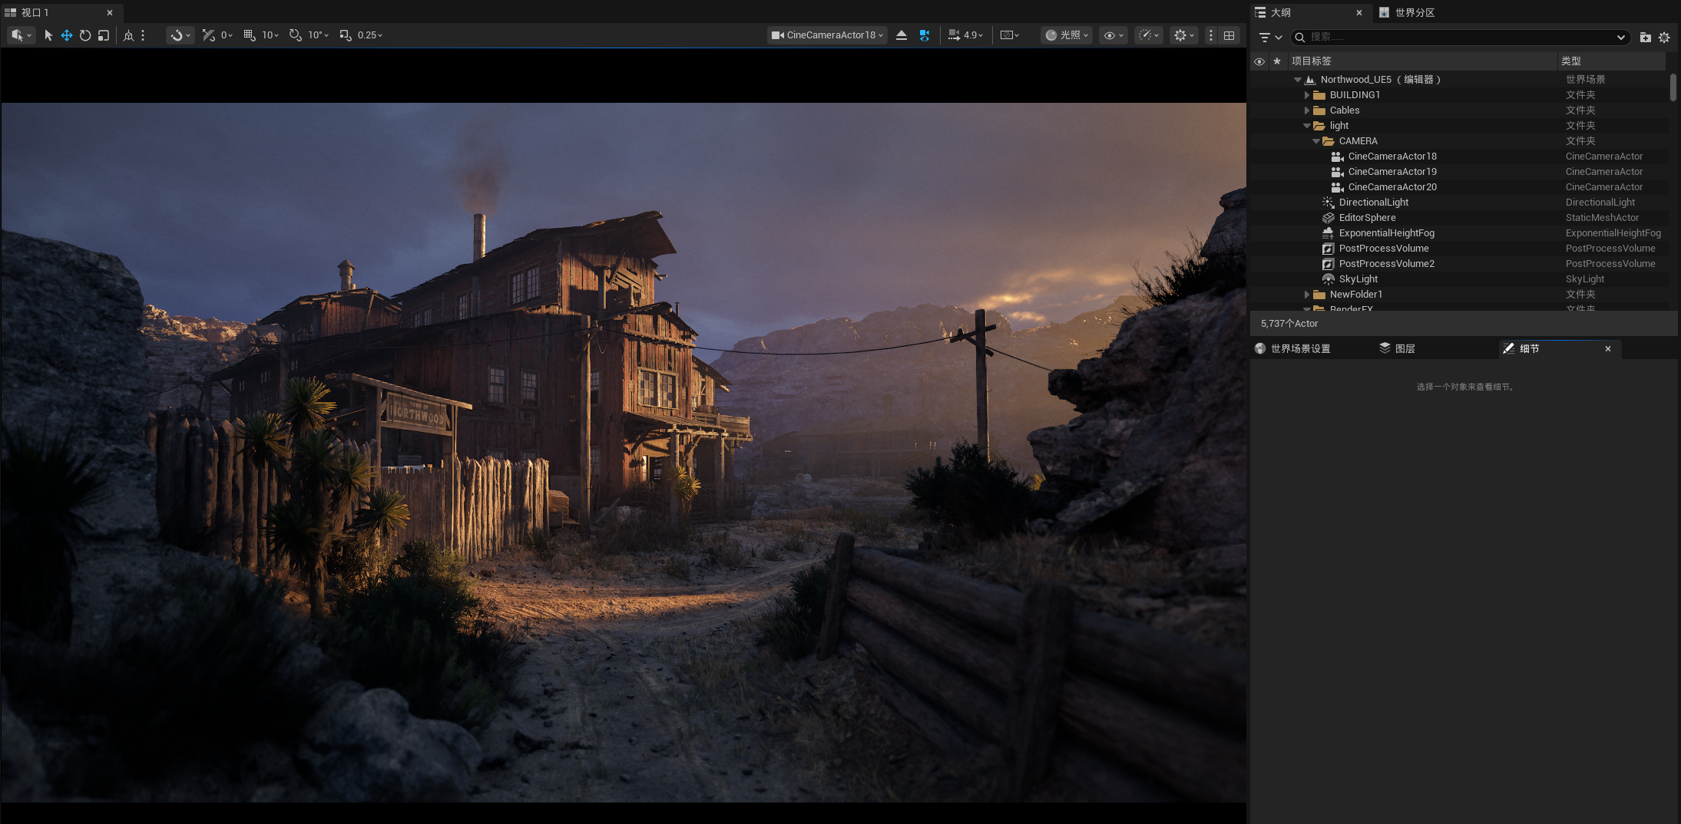
Task: Click the Northwood scene viewport render
Action: [x=624, y=453]
